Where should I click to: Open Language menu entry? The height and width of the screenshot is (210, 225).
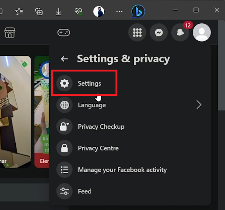[130, 105]
